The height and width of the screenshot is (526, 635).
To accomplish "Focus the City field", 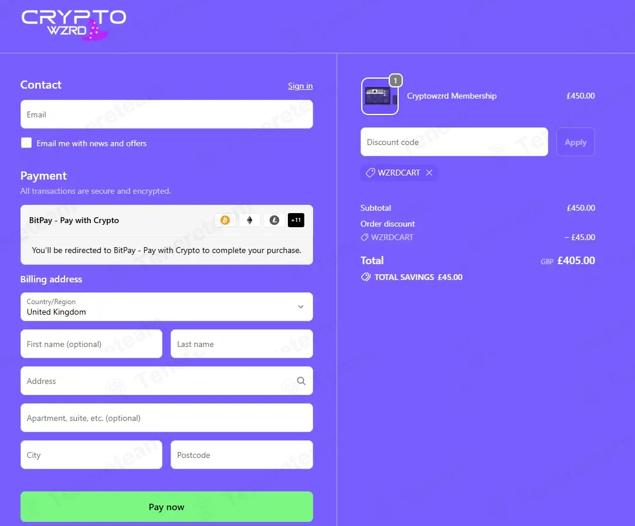I will coord(91,454).
